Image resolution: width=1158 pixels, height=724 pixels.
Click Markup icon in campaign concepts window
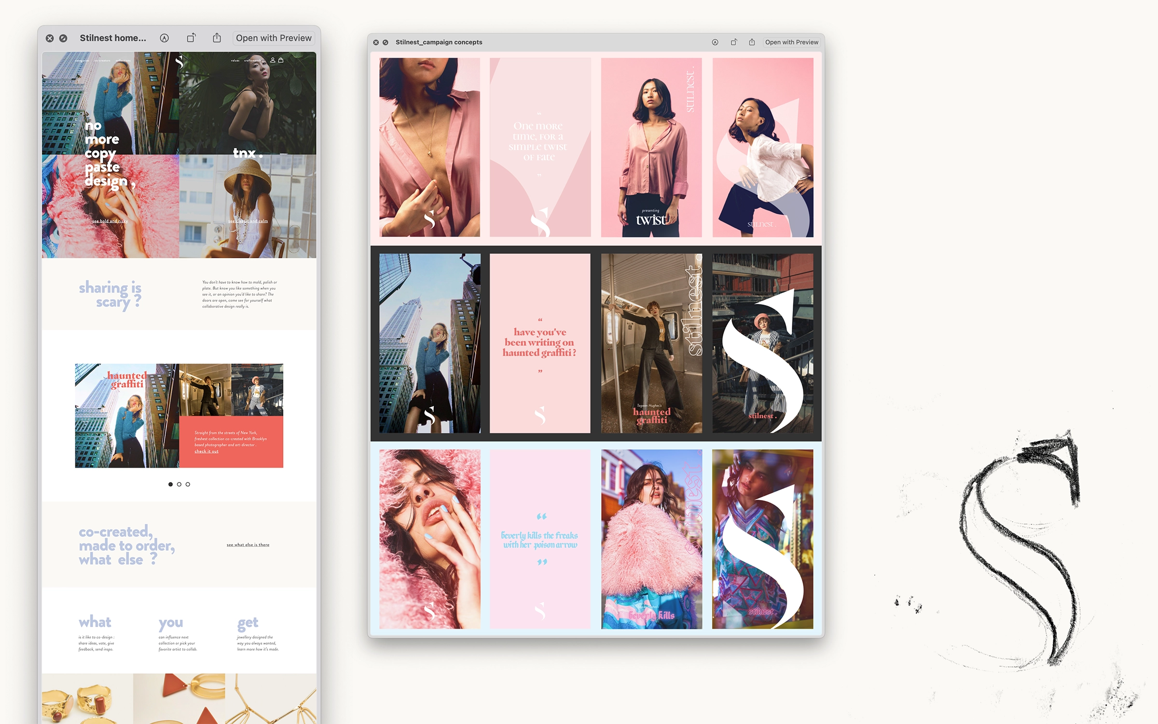tap(715, 42)
